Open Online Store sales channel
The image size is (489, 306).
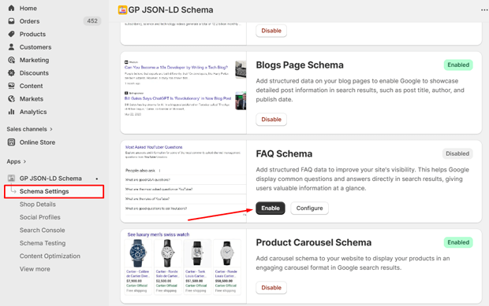click(x=37, y=142)
